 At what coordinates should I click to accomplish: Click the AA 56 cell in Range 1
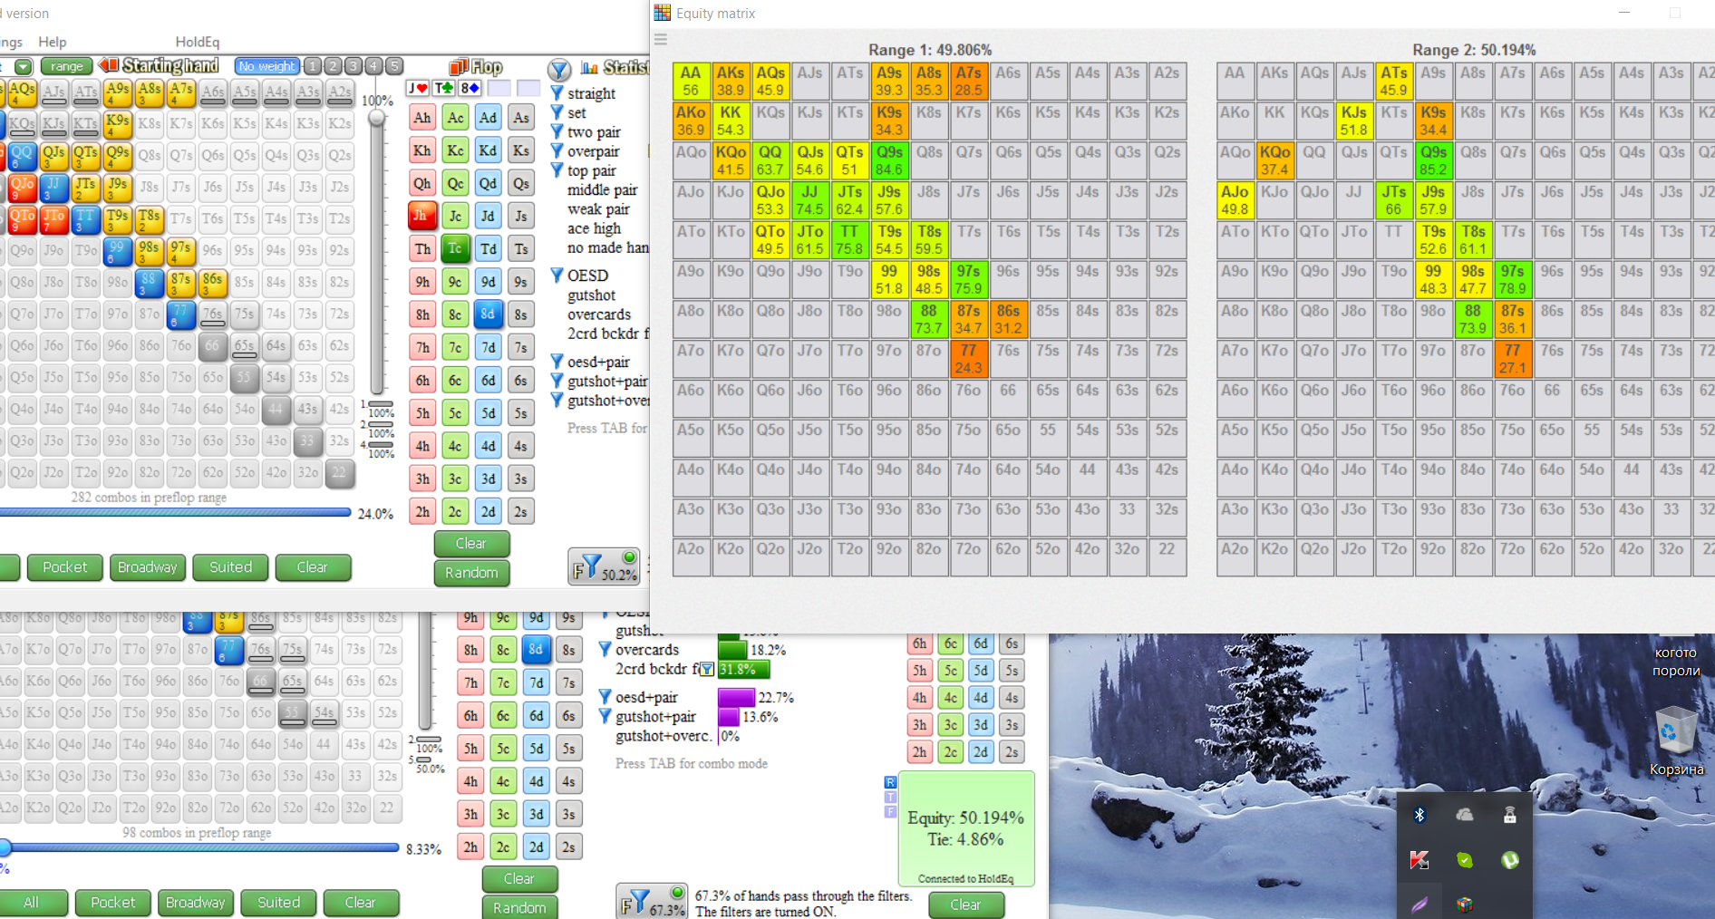(x=691, y=81)
